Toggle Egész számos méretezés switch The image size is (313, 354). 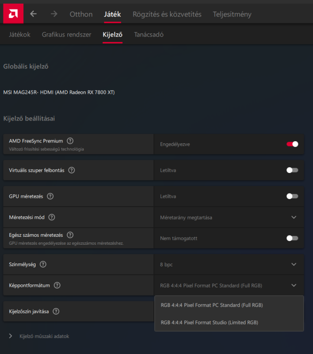pos(292,238)
